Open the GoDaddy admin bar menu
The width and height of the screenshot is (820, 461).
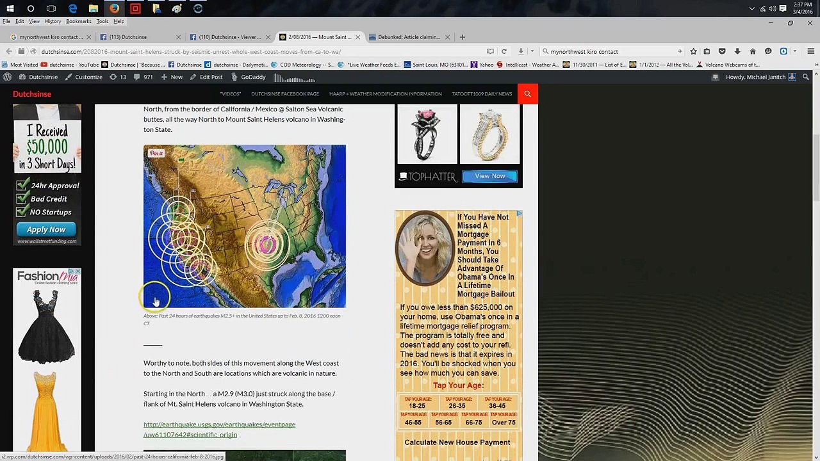coord(249,77)
